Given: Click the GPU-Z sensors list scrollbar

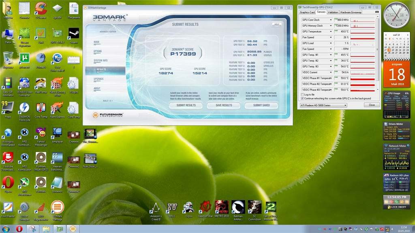Looking at the screenshot, I should [378, 49].
